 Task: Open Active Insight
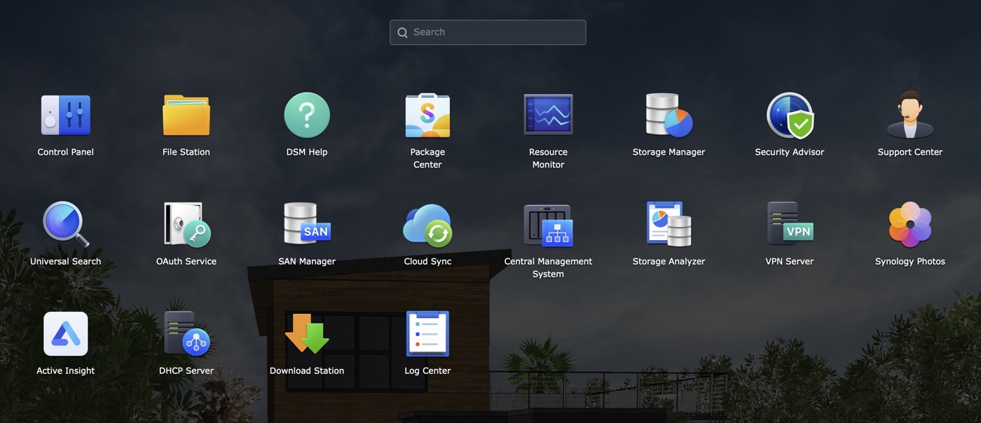click(66, 334)
